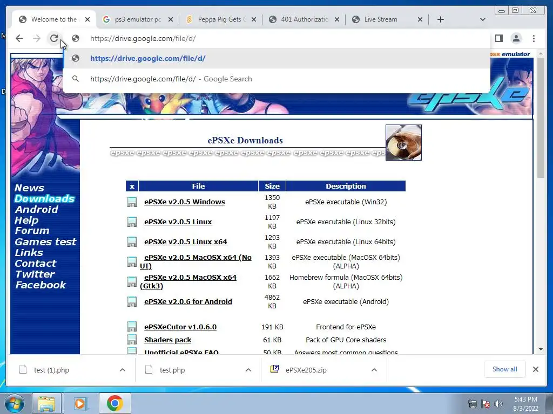Image resolution: width=553 pixels, height=414 pixels.
Task: Close the downloads bar with the X
Action: (x=535, y=369)
